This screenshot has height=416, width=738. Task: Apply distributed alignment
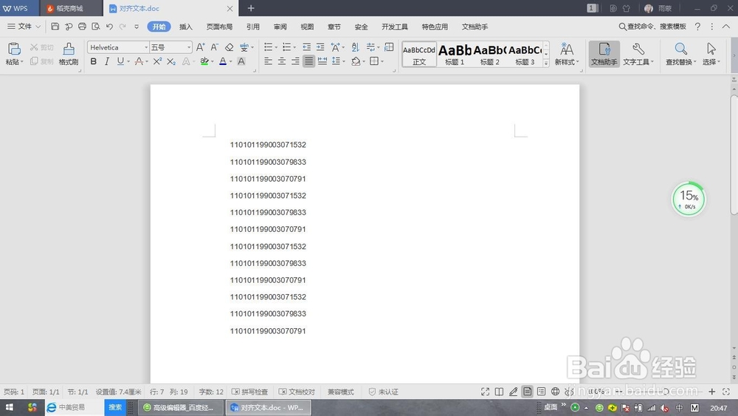(323, 61)
